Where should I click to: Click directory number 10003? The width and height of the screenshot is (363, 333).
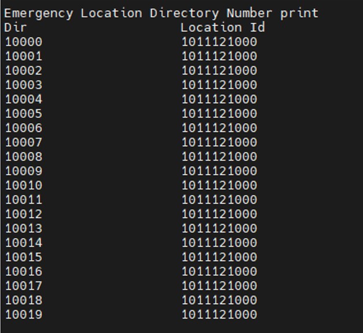point(24,85)
